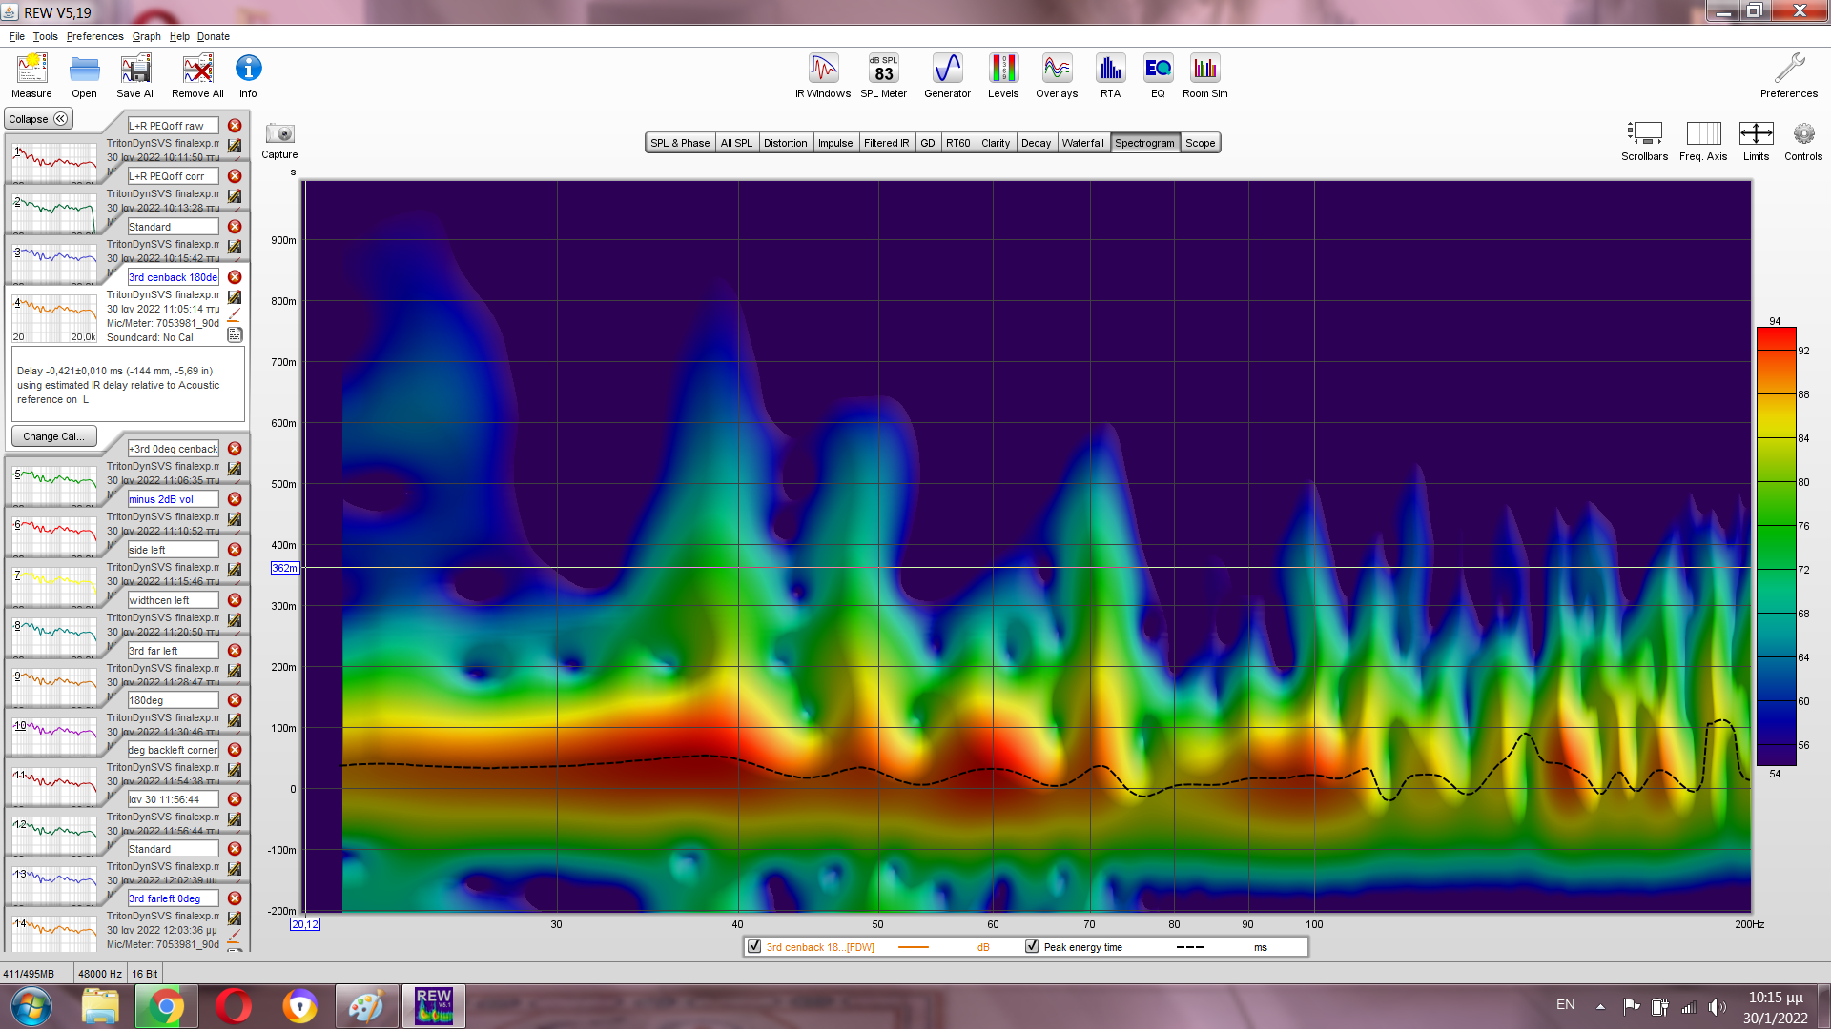Switch to the Scope tab
Screen dimensions: 1831x1029
[1200, 143]
